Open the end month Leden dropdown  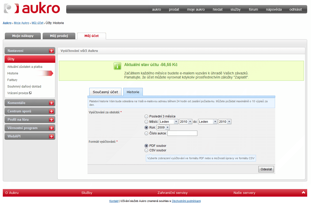tap(208, 122)
